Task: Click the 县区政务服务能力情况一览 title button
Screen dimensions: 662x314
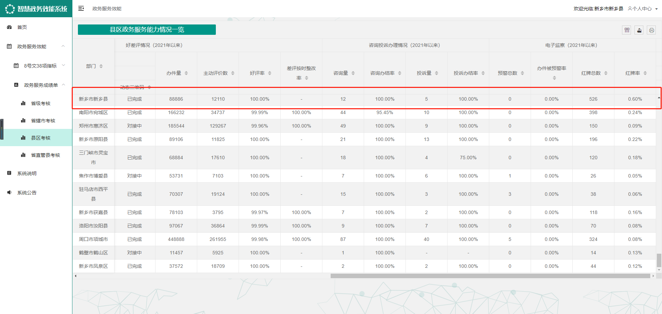Action: click(147, 30)
